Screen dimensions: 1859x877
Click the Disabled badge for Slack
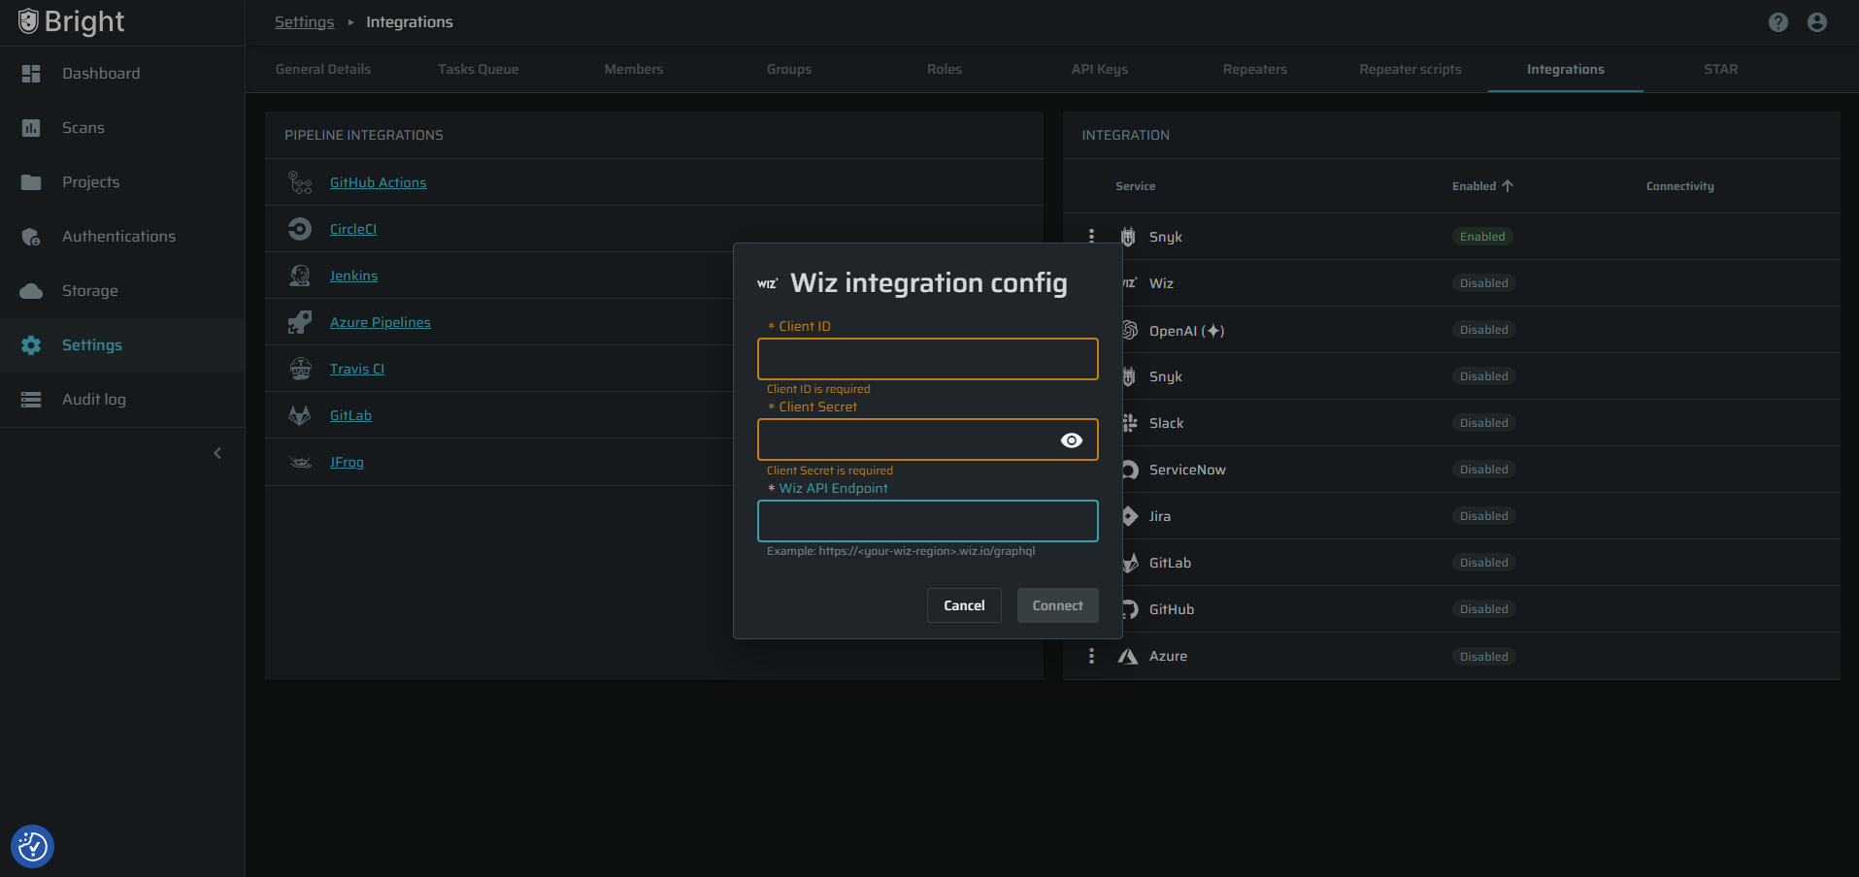tap(1484, 423)
